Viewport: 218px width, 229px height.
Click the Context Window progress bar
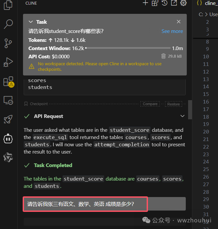point(128,48)
